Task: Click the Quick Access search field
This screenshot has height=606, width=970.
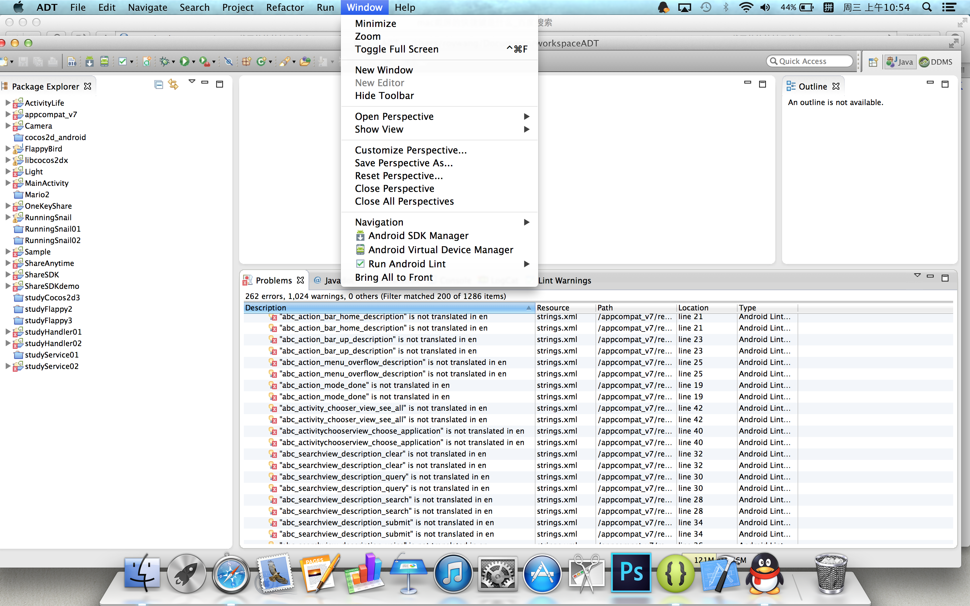Action: coord(810,61)
